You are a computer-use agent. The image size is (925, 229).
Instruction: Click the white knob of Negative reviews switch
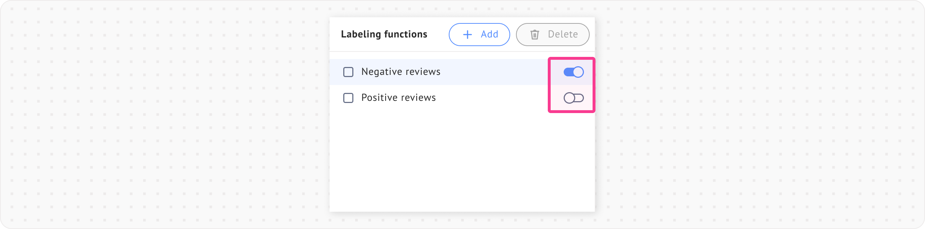point(578,72)
